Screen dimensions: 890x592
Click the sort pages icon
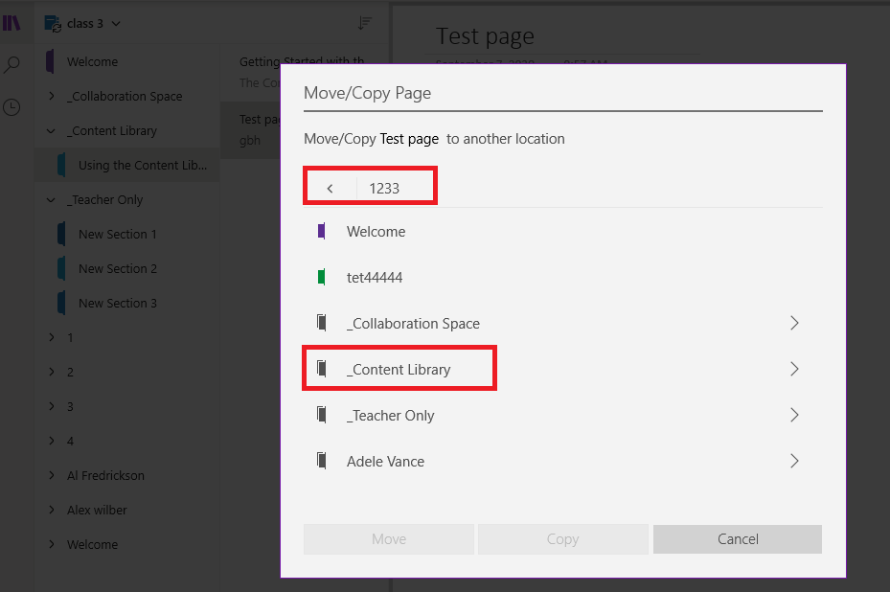[x=364, y=23]
